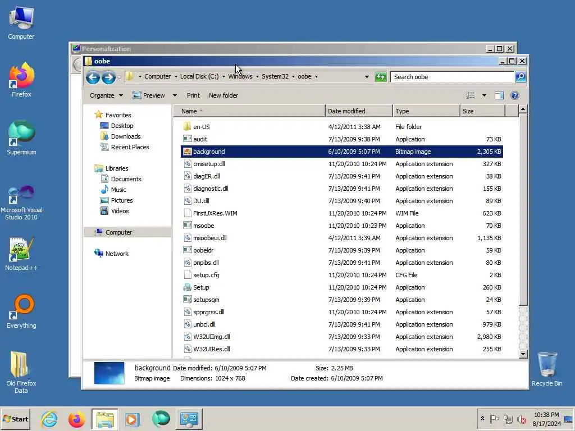The image size is (575, 431).
Task: Click System32 in the address breadcrumb
Action: point(275,76)
